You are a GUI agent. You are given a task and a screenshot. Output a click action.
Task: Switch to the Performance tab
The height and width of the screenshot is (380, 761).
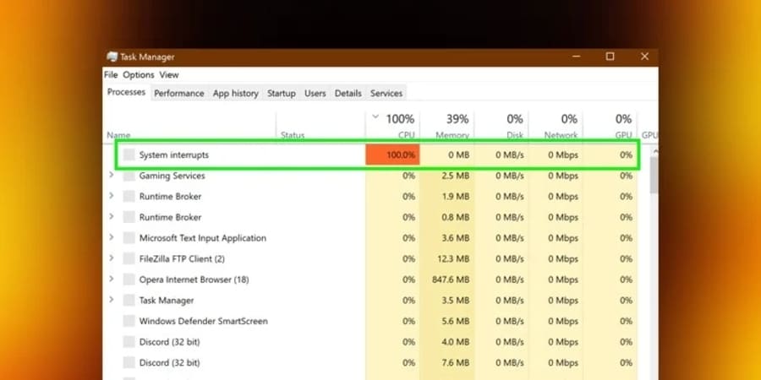[x=179, y=93]
